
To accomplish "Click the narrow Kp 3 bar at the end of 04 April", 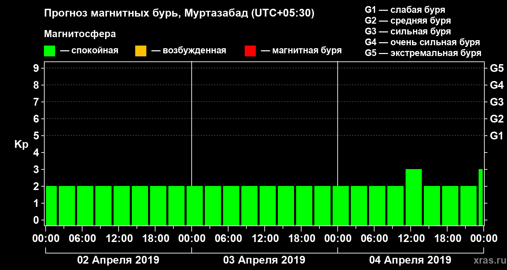I will click(481, 197).
